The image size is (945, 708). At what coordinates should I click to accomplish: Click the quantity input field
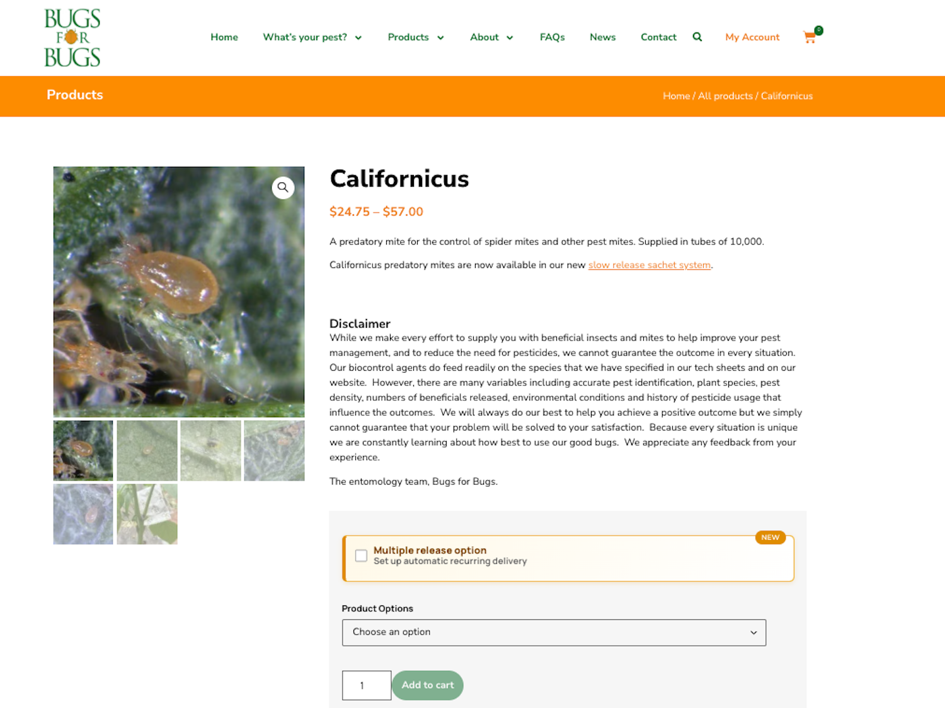click(366, 685)
